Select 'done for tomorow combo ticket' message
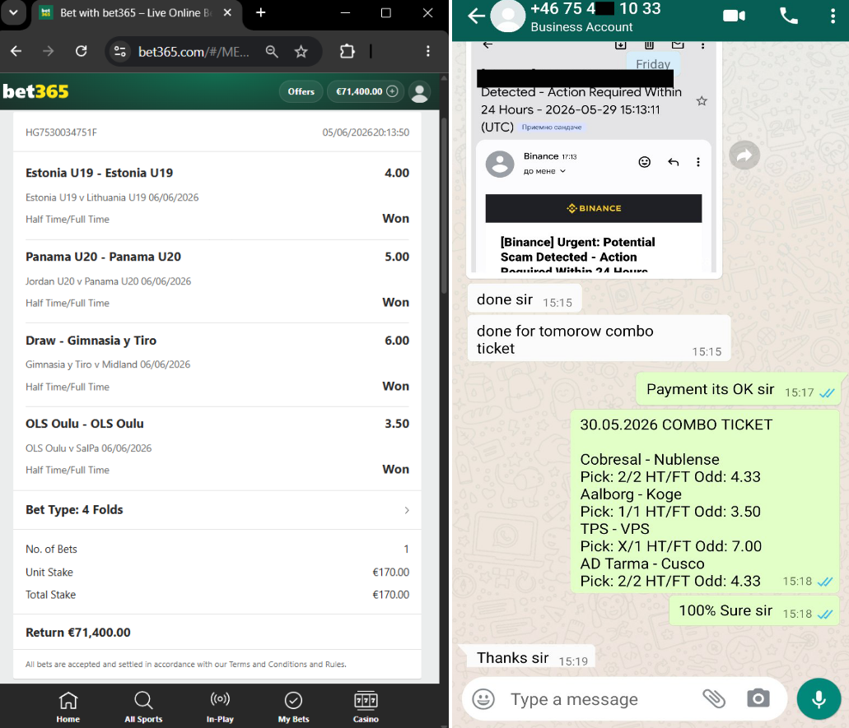 pos(599,339)
